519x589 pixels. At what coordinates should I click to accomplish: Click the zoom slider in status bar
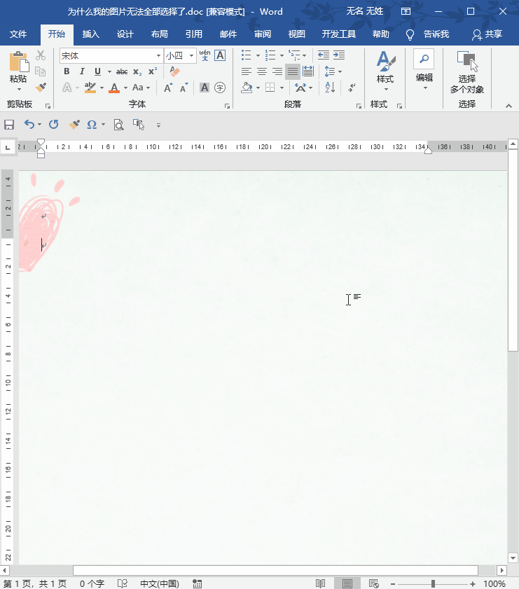(x=433, y=583)
